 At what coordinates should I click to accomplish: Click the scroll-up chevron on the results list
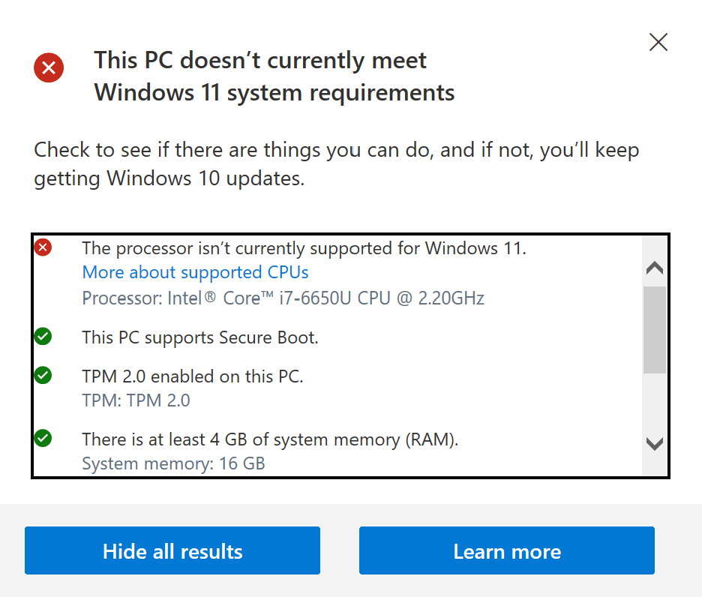[653, 268]
